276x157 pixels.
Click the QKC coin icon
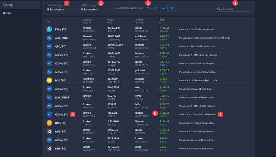tap(49, 46)
